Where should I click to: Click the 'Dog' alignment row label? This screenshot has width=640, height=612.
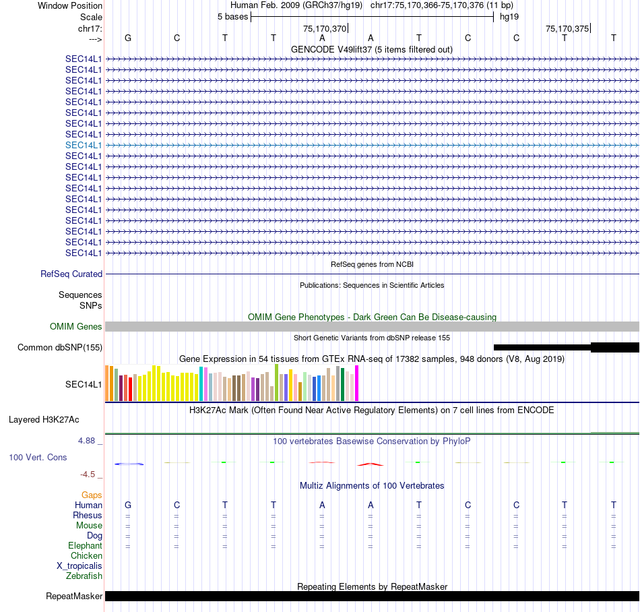click(94, 536)
